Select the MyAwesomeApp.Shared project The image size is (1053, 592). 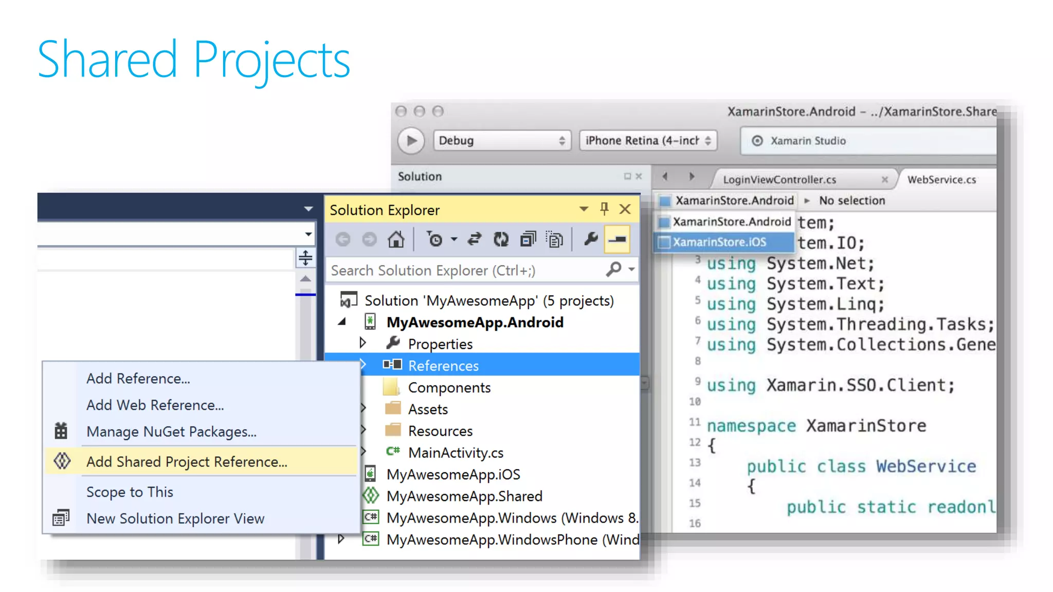464,496
